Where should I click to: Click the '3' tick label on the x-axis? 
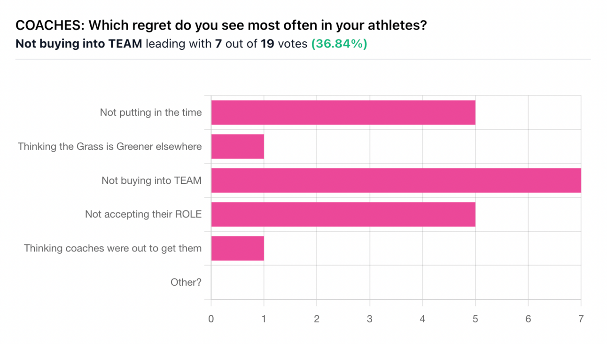[369, 319]
